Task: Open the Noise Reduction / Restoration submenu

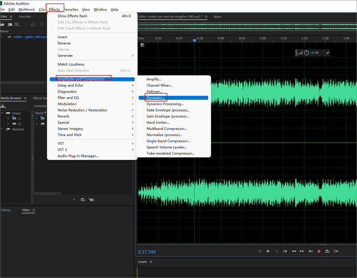Action: [x=92, y=110]
